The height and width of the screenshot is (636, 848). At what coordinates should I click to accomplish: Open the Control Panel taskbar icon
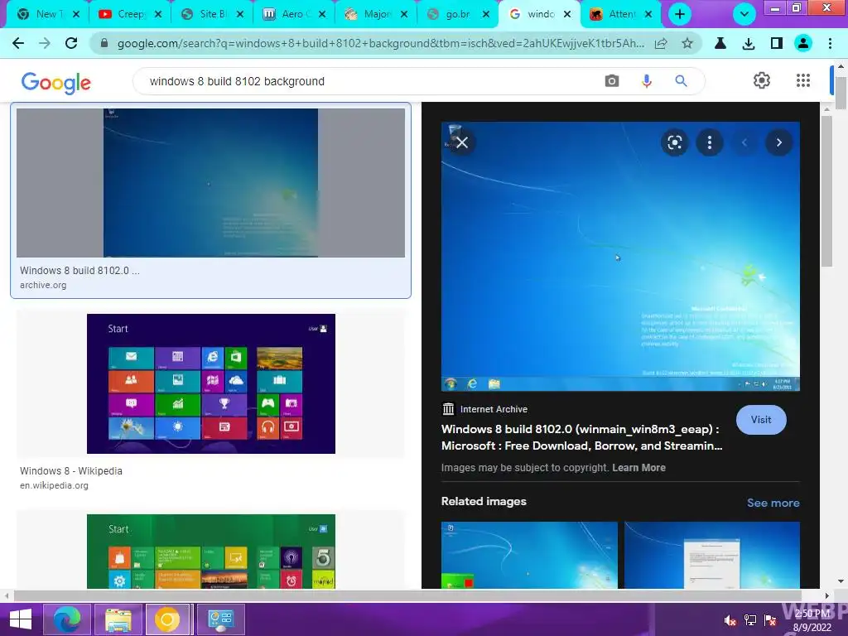pos(220,619)
